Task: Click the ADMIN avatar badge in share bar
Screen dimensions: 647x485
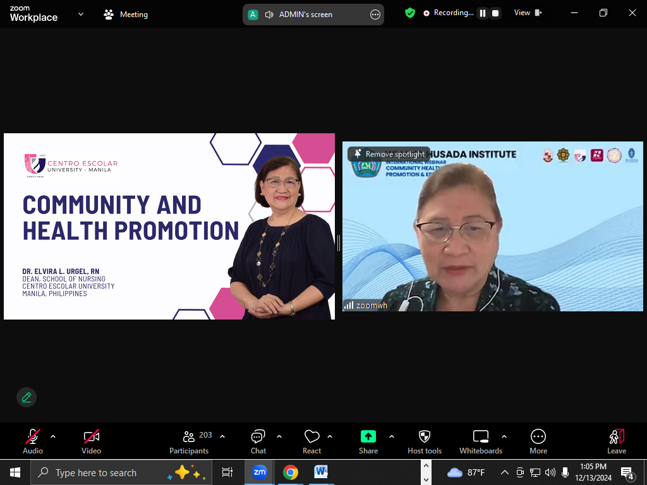Action: coord(253,15)
